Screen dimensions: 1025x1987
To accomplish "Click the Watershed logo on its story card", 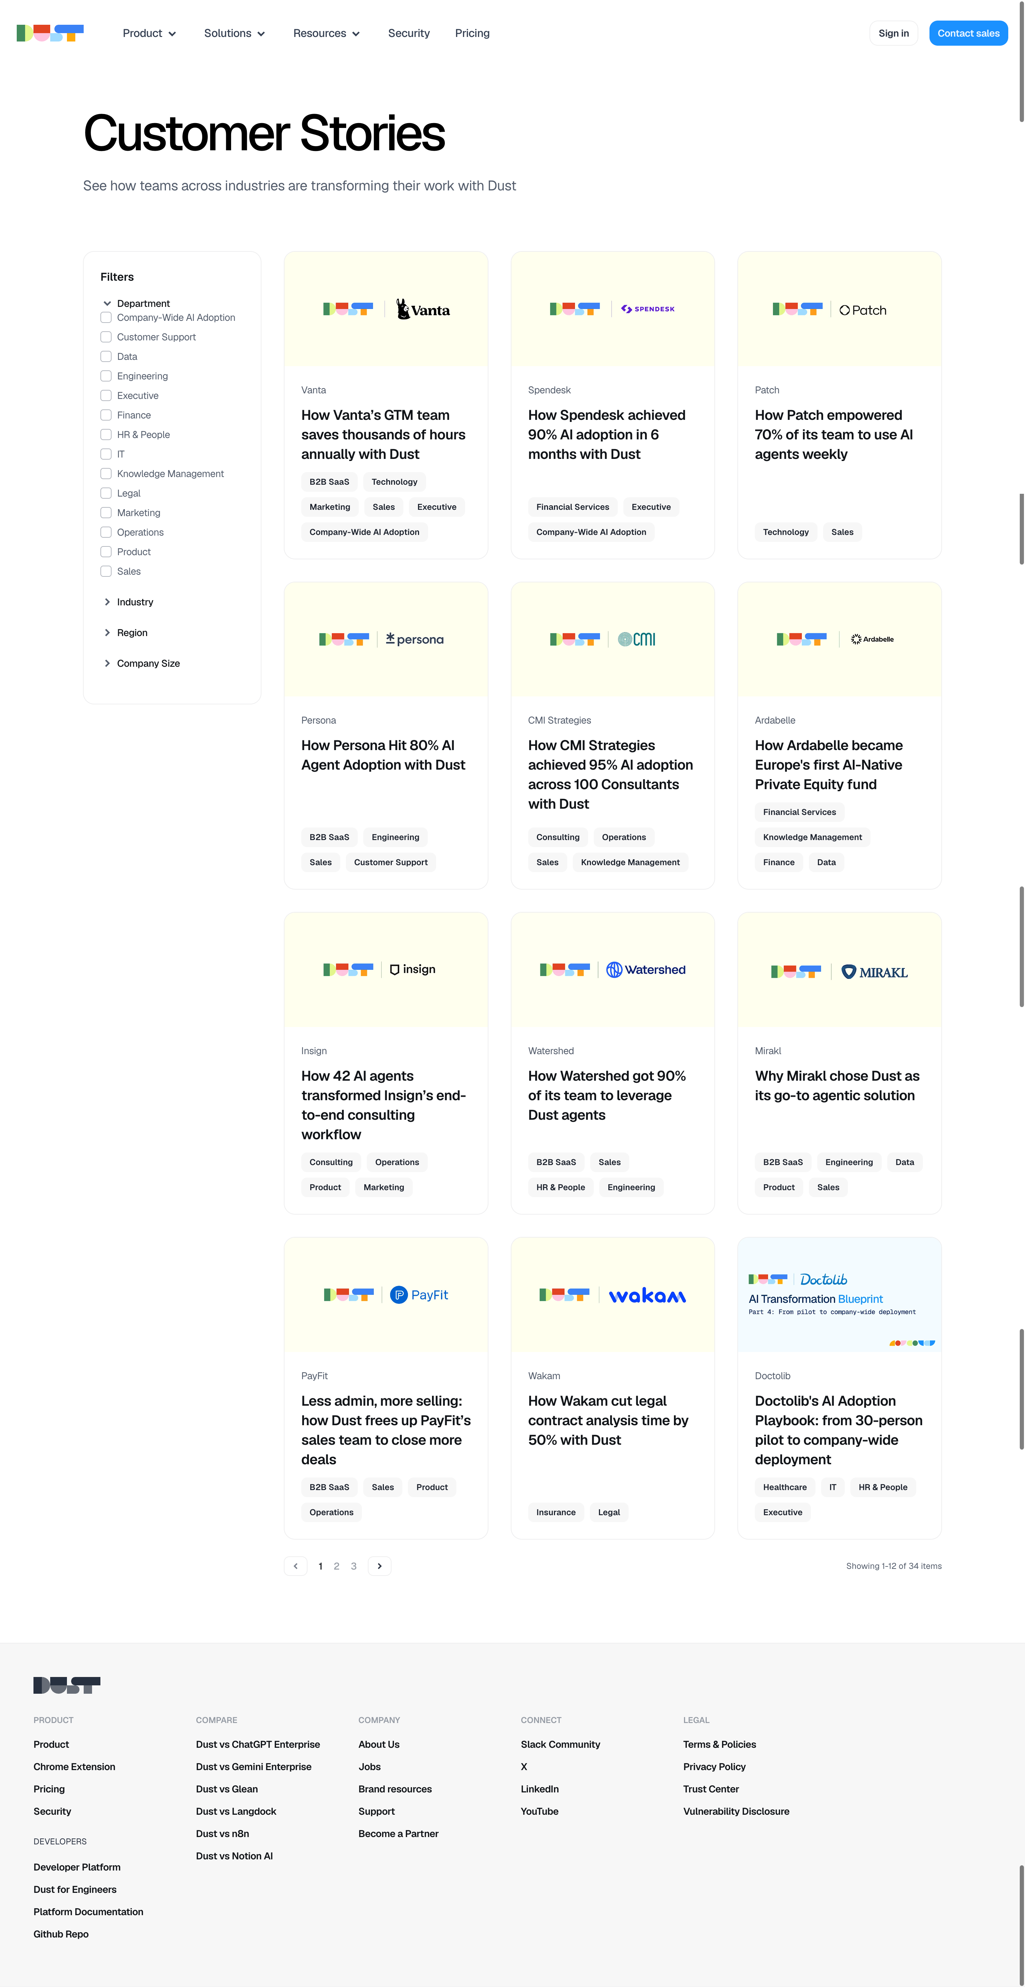I will coord(646,969).
